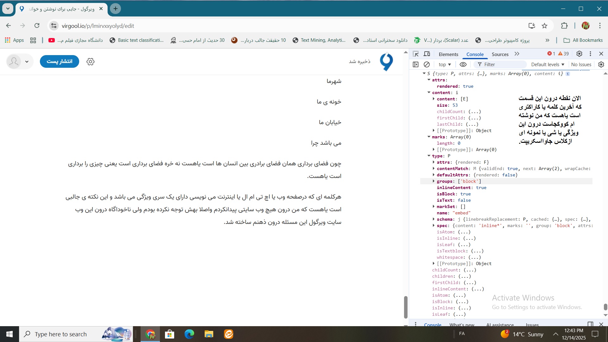Open the console settings gear beside No Issues
This screenshot has height=342, width=608.
pos(601,64)
